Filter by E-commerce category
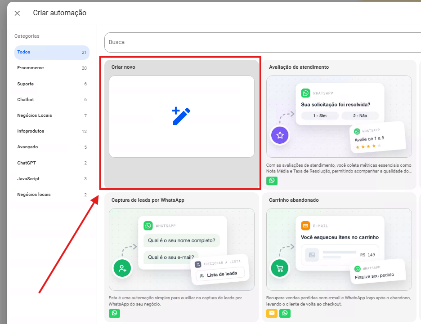This screenshot has width=421, height=324. pos(52,68)
